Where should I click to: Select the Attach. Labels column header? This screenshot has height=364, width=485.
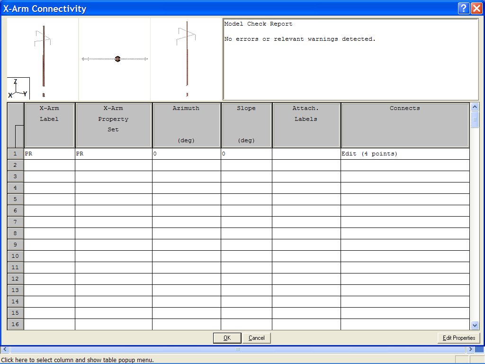tap(306, 125)
